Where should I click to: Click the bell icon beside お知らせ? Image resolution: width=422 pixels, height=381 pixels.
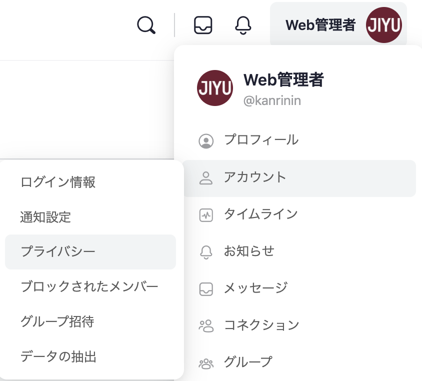[206, 252]
